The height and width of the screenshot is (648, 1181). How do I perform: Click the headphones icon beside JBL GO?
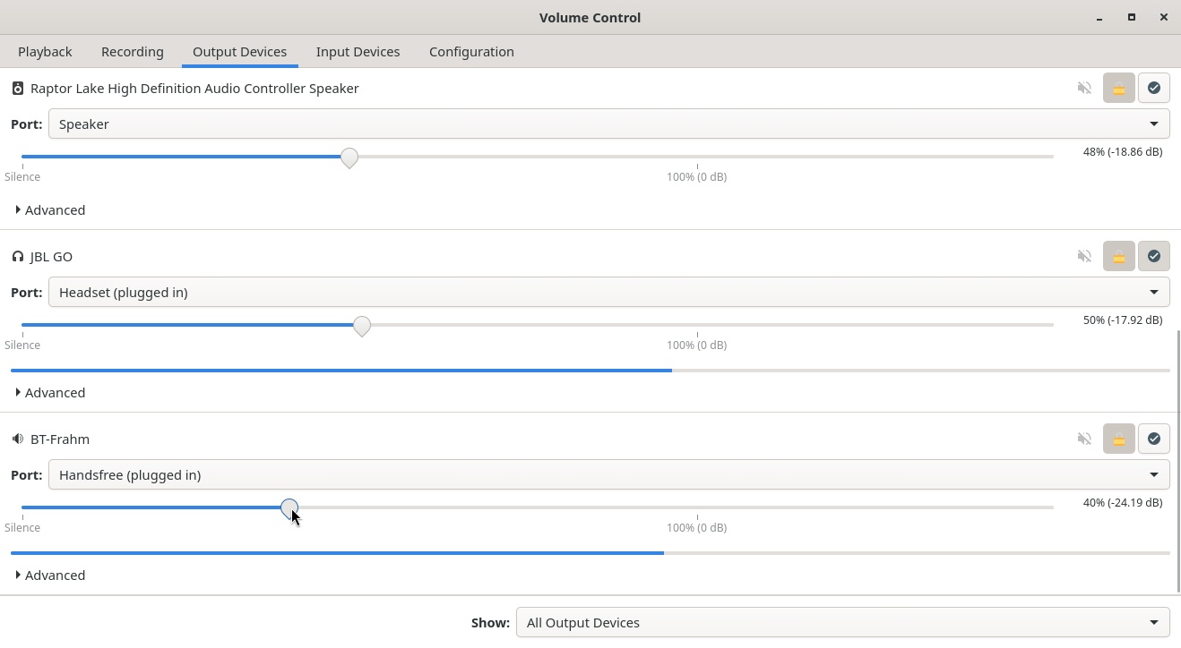[18, 256]
